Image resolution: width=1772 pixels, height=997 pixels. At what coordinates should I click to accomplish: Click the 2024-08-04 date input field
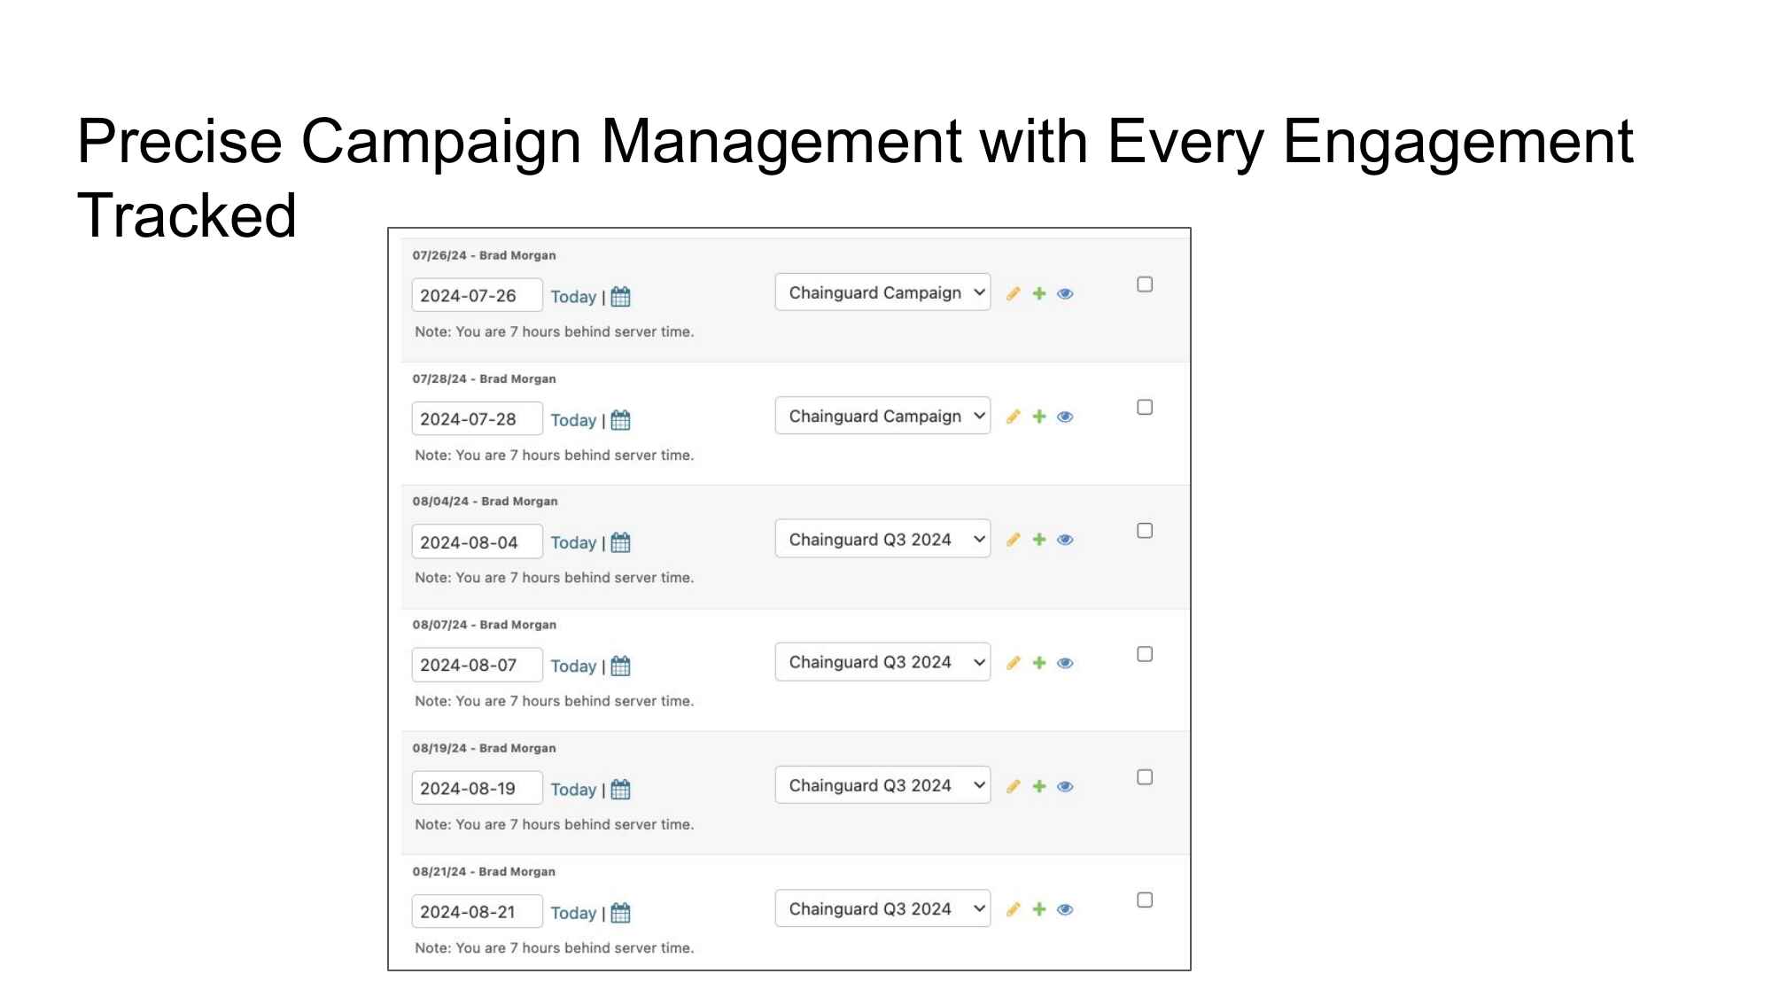pyautogui.click(x=477, y=542)
